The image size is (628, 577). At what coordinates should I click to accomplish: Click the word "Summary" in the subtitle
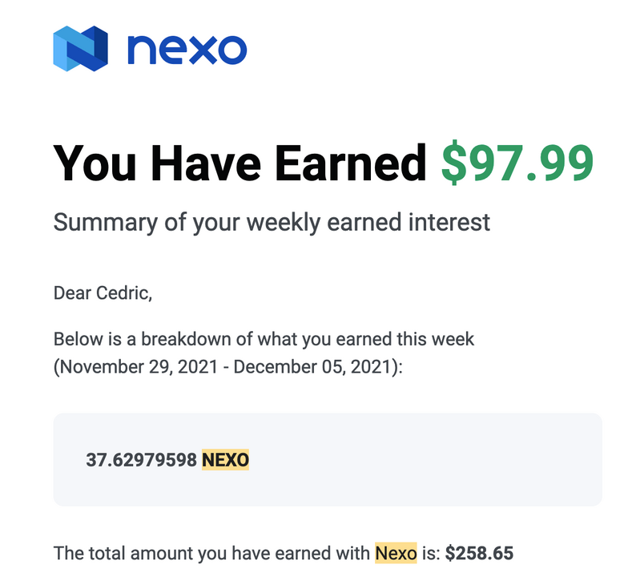[106, 223]
